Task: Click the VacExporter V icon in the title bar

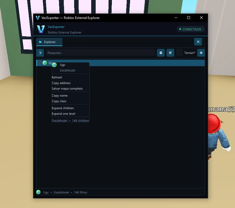Action: pos(38,18)
